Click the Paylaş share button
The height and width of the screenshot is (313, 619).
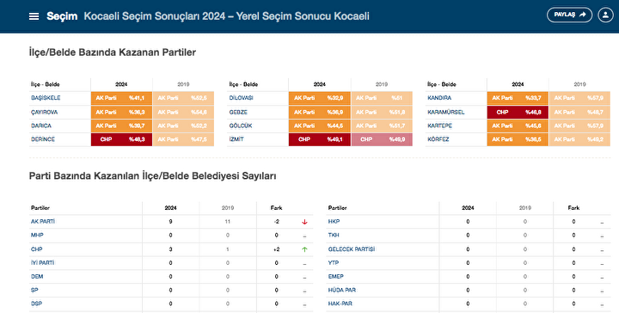(569, 15)
